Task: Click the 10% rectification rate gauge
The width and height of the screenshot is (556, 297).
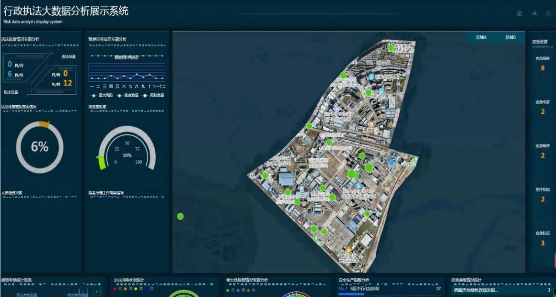Action: 127,149
